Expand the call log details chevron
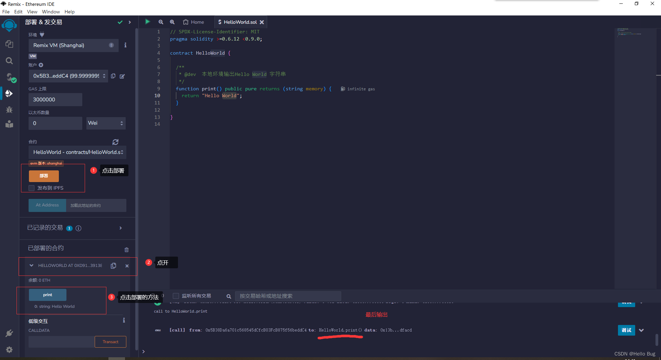 [641, 330]
